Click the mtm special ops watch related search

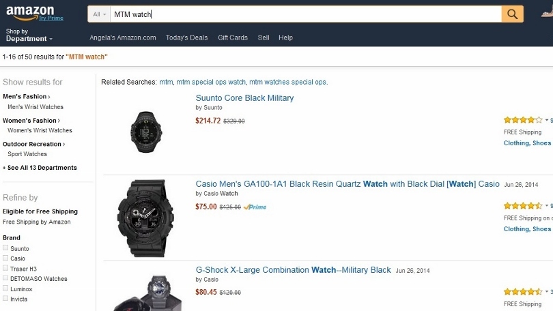211,83
